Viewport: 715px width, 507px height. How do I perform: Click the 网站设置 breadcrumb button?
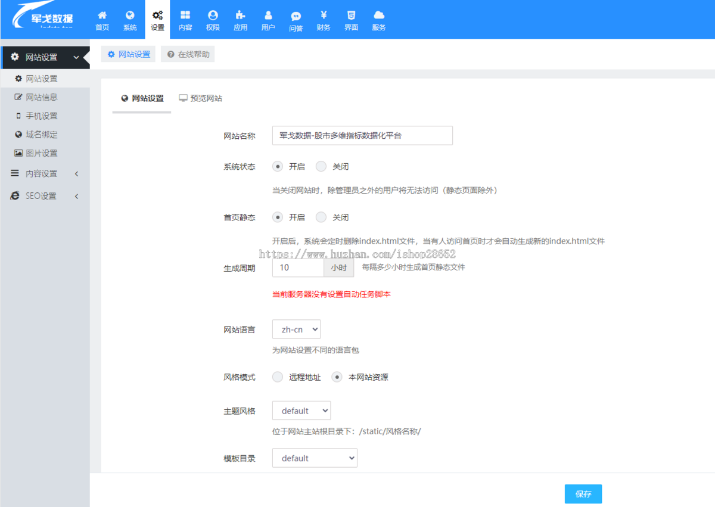pyautogui.click(x=128, y=54)
